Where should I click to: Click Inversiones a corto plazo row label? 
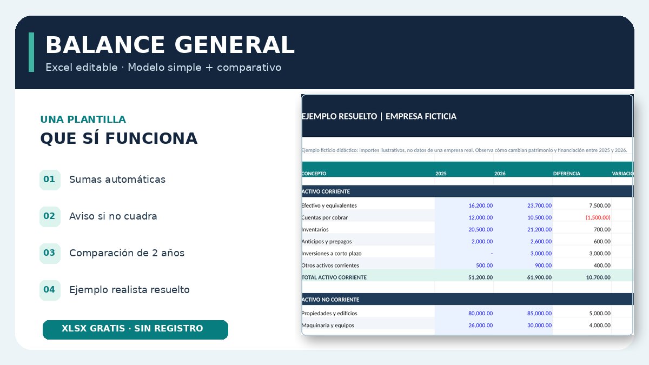pos(332,253)
